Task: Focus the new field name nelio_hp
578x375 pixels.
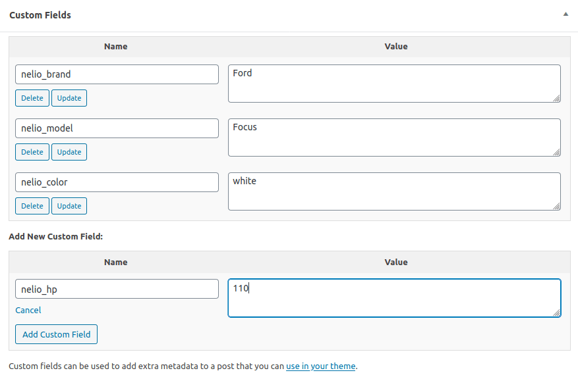Action: (x=117, y=289)
